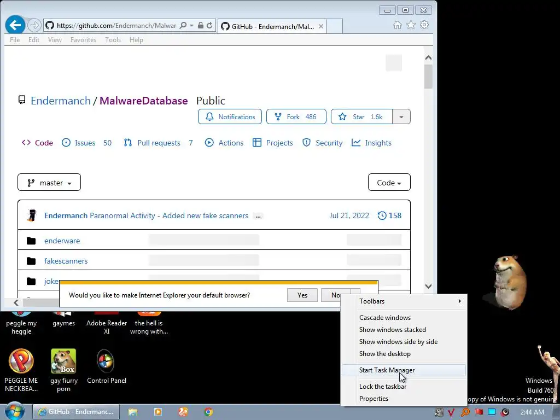Viewport: 560px width, 420px height.
Task: Toggle Lock the taskbar
Action: [x=404, y=387]
